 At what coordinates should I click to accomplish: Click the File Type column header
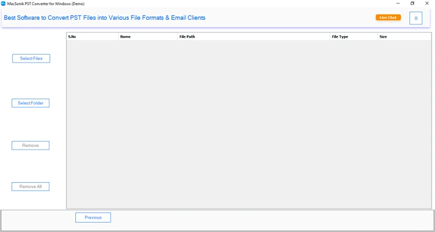pyautogui.click(x=354, y=37)
